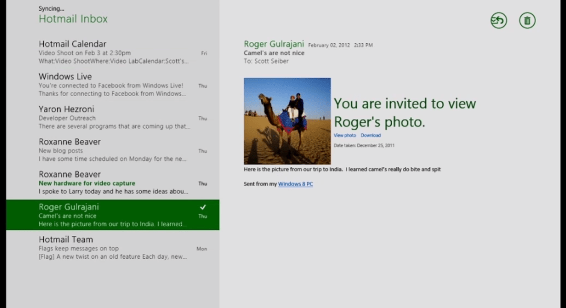Click the Camel's are not nice subject in reading pane

tap(274, 53)
